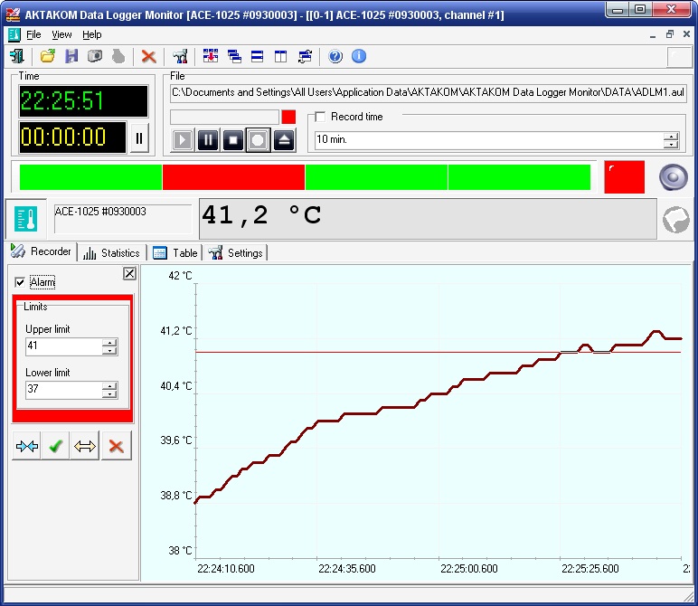Click the ACE-1025 #0930003 device name field
This screenshot has width=698, height=606.
click(x=123, y=219)
